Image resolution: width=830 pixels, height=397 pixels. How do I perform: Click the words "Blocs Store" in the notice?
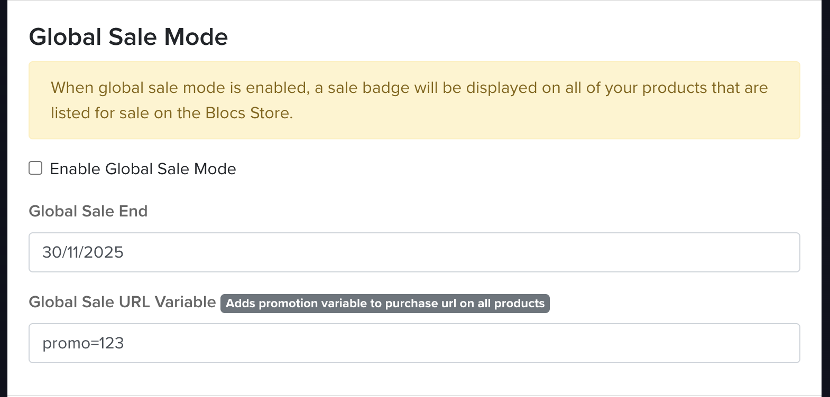[248, 113]
